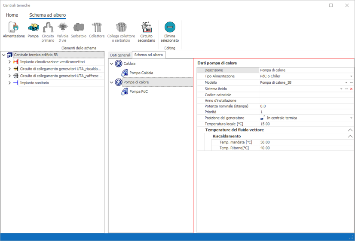Click the Temp. mandata value field
Image resolution: width=355 pixels, height=241 pixels.
coord(306,142)
